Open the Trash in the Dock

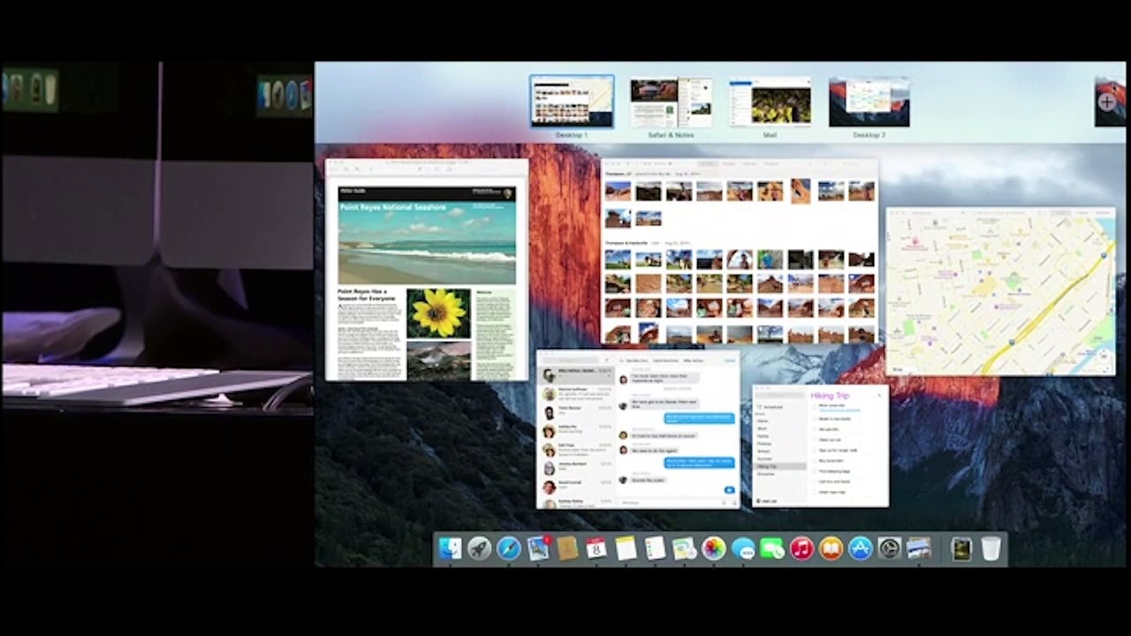tap(991, 549)
